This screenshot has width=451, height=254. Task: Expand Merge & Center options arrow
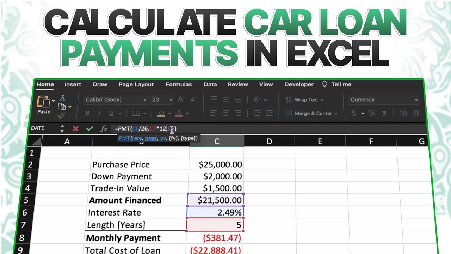(x=336, y=114)
